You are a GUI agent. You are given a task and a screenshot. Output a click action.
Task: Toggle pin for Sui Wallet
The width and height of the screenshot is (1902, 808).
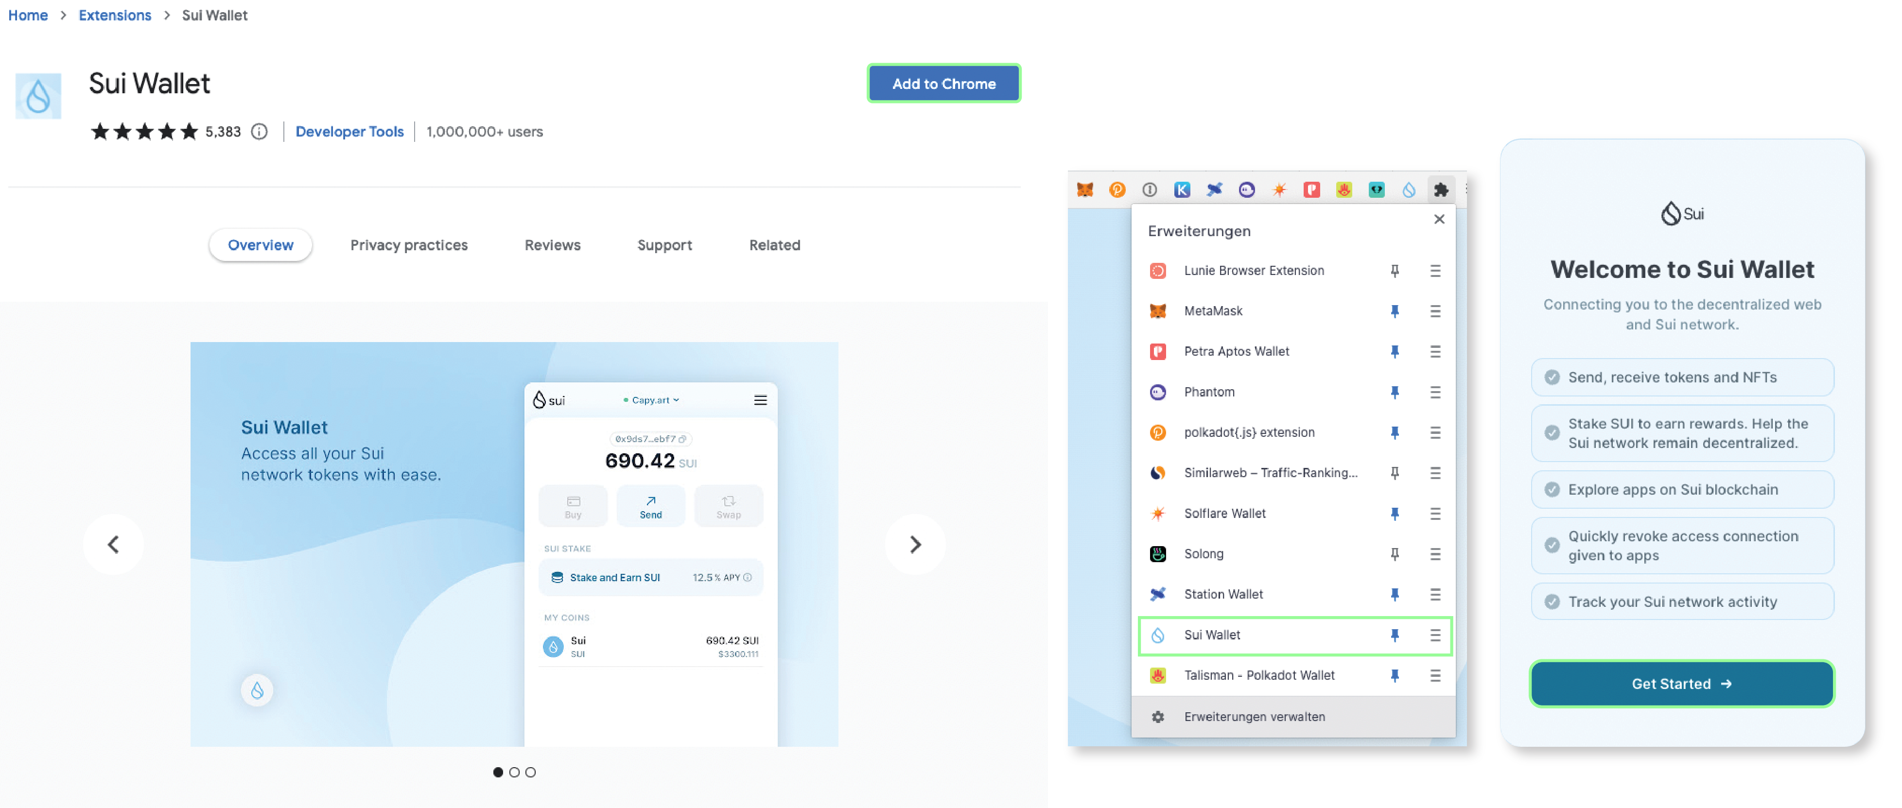(1395, 636)
